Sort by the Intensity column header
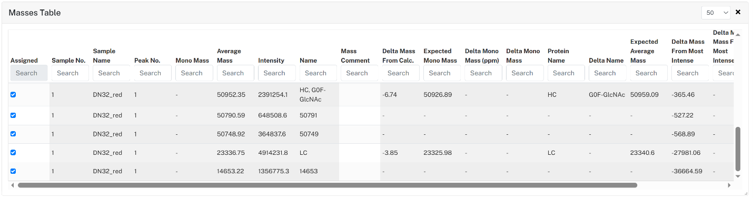Viewport: 753px width, 198px height. (271, 61)
